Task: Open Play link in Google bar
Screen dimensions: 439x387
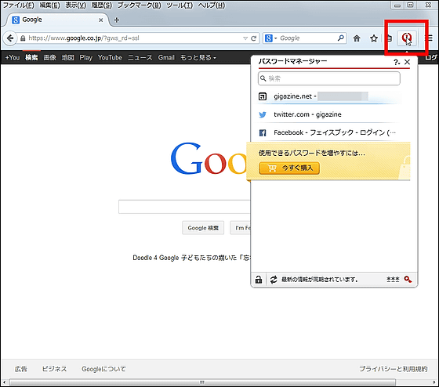Action: pyautogui.click(x=85, y=58)
